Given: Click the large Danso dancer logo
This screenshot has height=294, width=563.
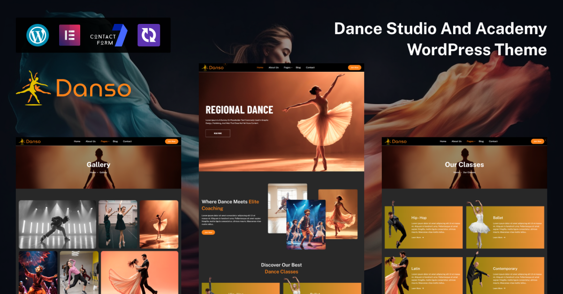Looking at the screenshot, I should click(73, 89).
